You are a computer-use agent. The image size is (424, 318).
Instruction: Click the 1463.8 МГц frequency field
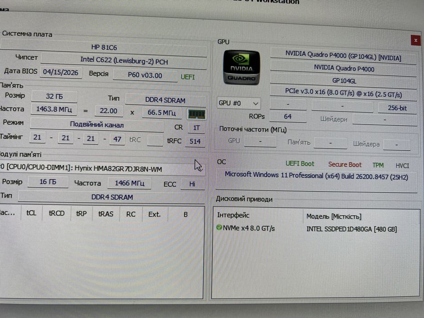point(54,109)
